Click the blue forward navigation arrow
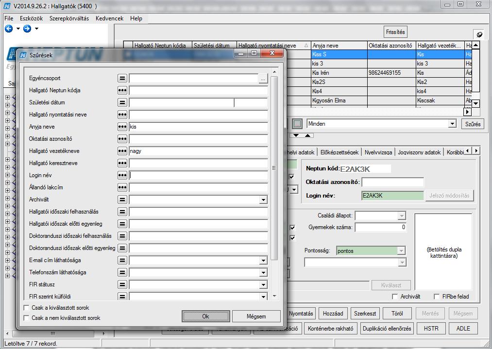Image resolution: width=492 pixels, height=349 pixels. [27, 29]
